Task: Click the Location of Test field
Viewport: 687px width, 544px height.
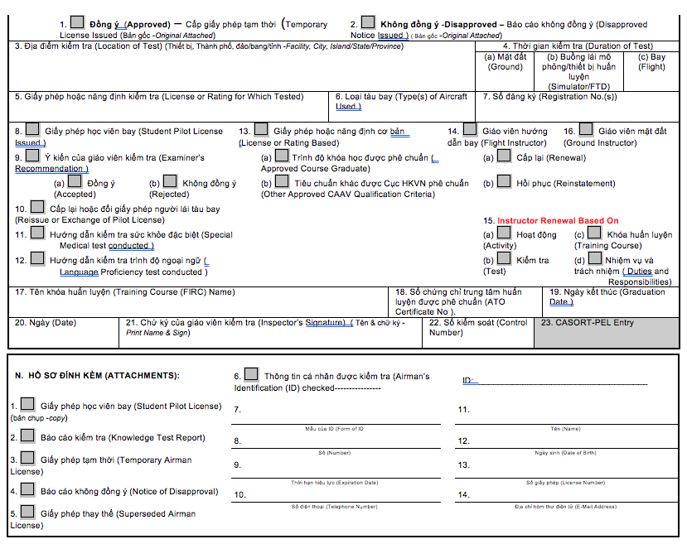Action: 240,66
